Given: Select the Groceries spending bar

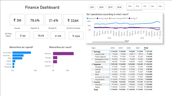Looking at the screenshot, I should 18,55.
